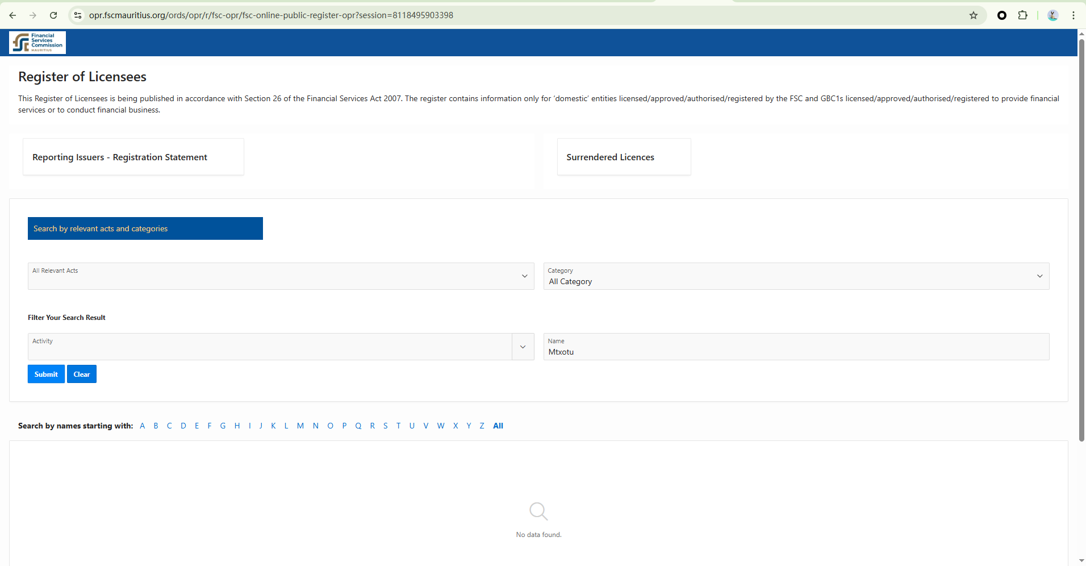Filter names starting with letter M
1086x566 pixels.
(300, 426)
